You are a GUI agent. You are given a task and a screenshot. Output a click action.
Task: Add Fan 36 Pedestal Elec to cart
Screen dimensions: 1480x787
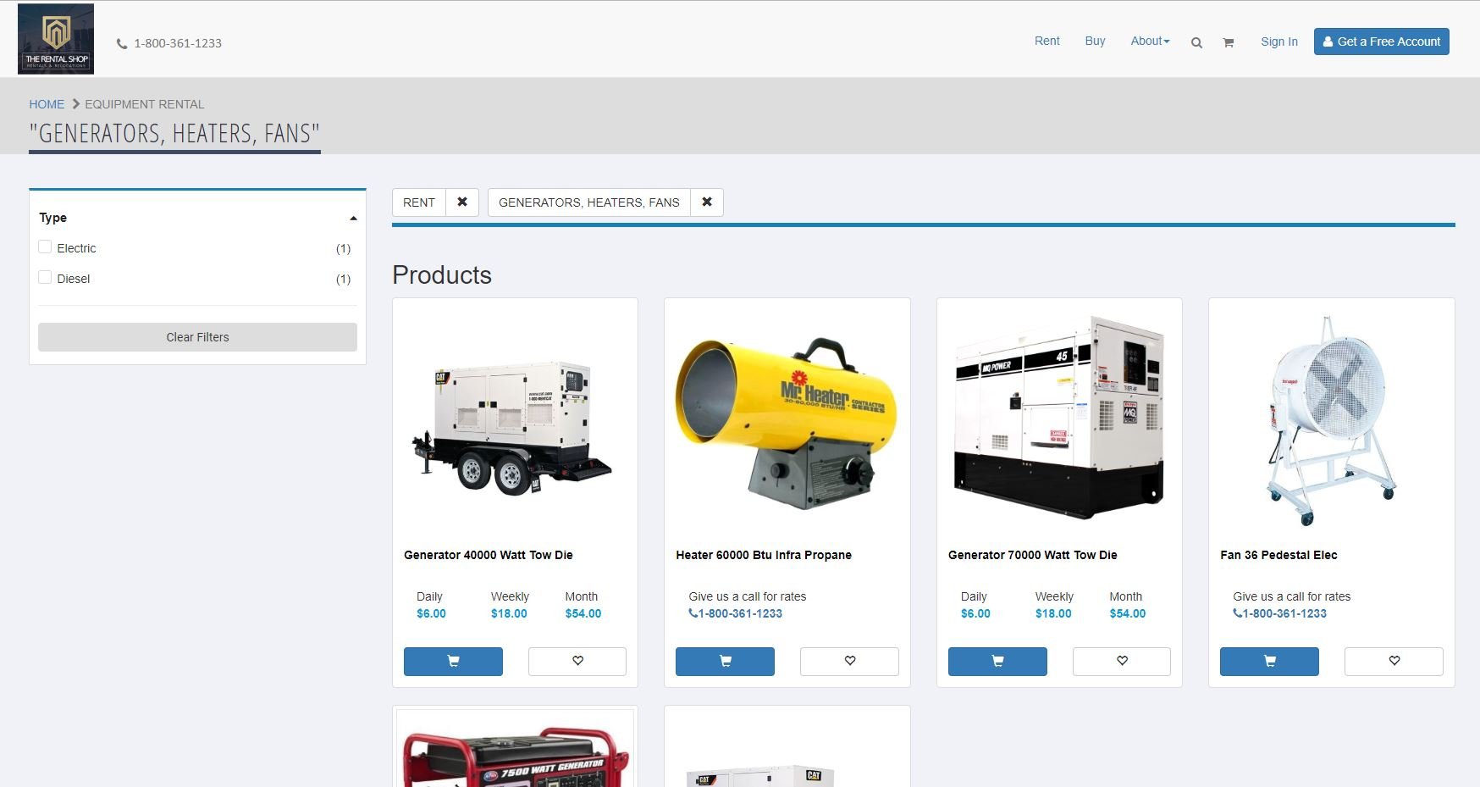coord(1269,662)
